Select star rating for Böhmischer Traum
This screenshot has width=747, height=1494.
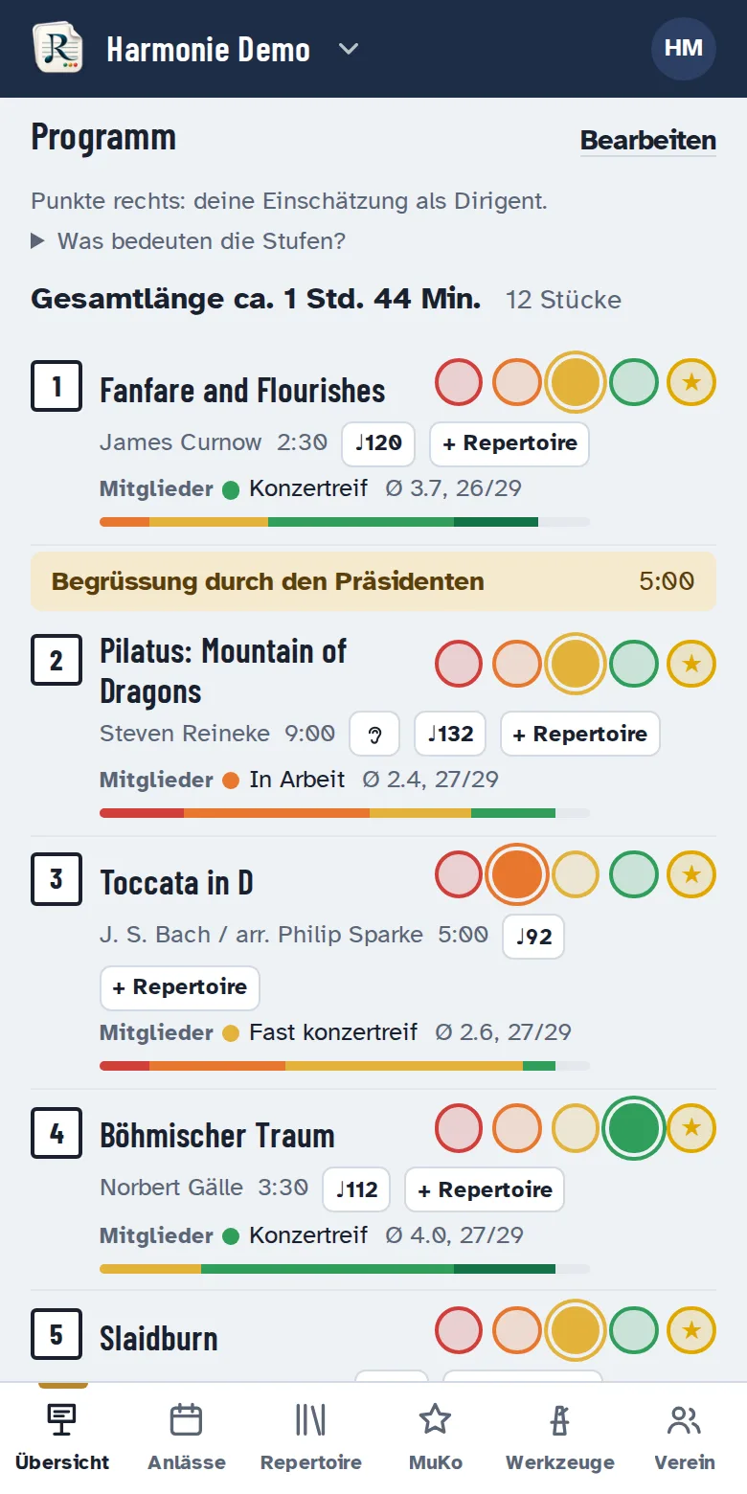[691, 1127]
